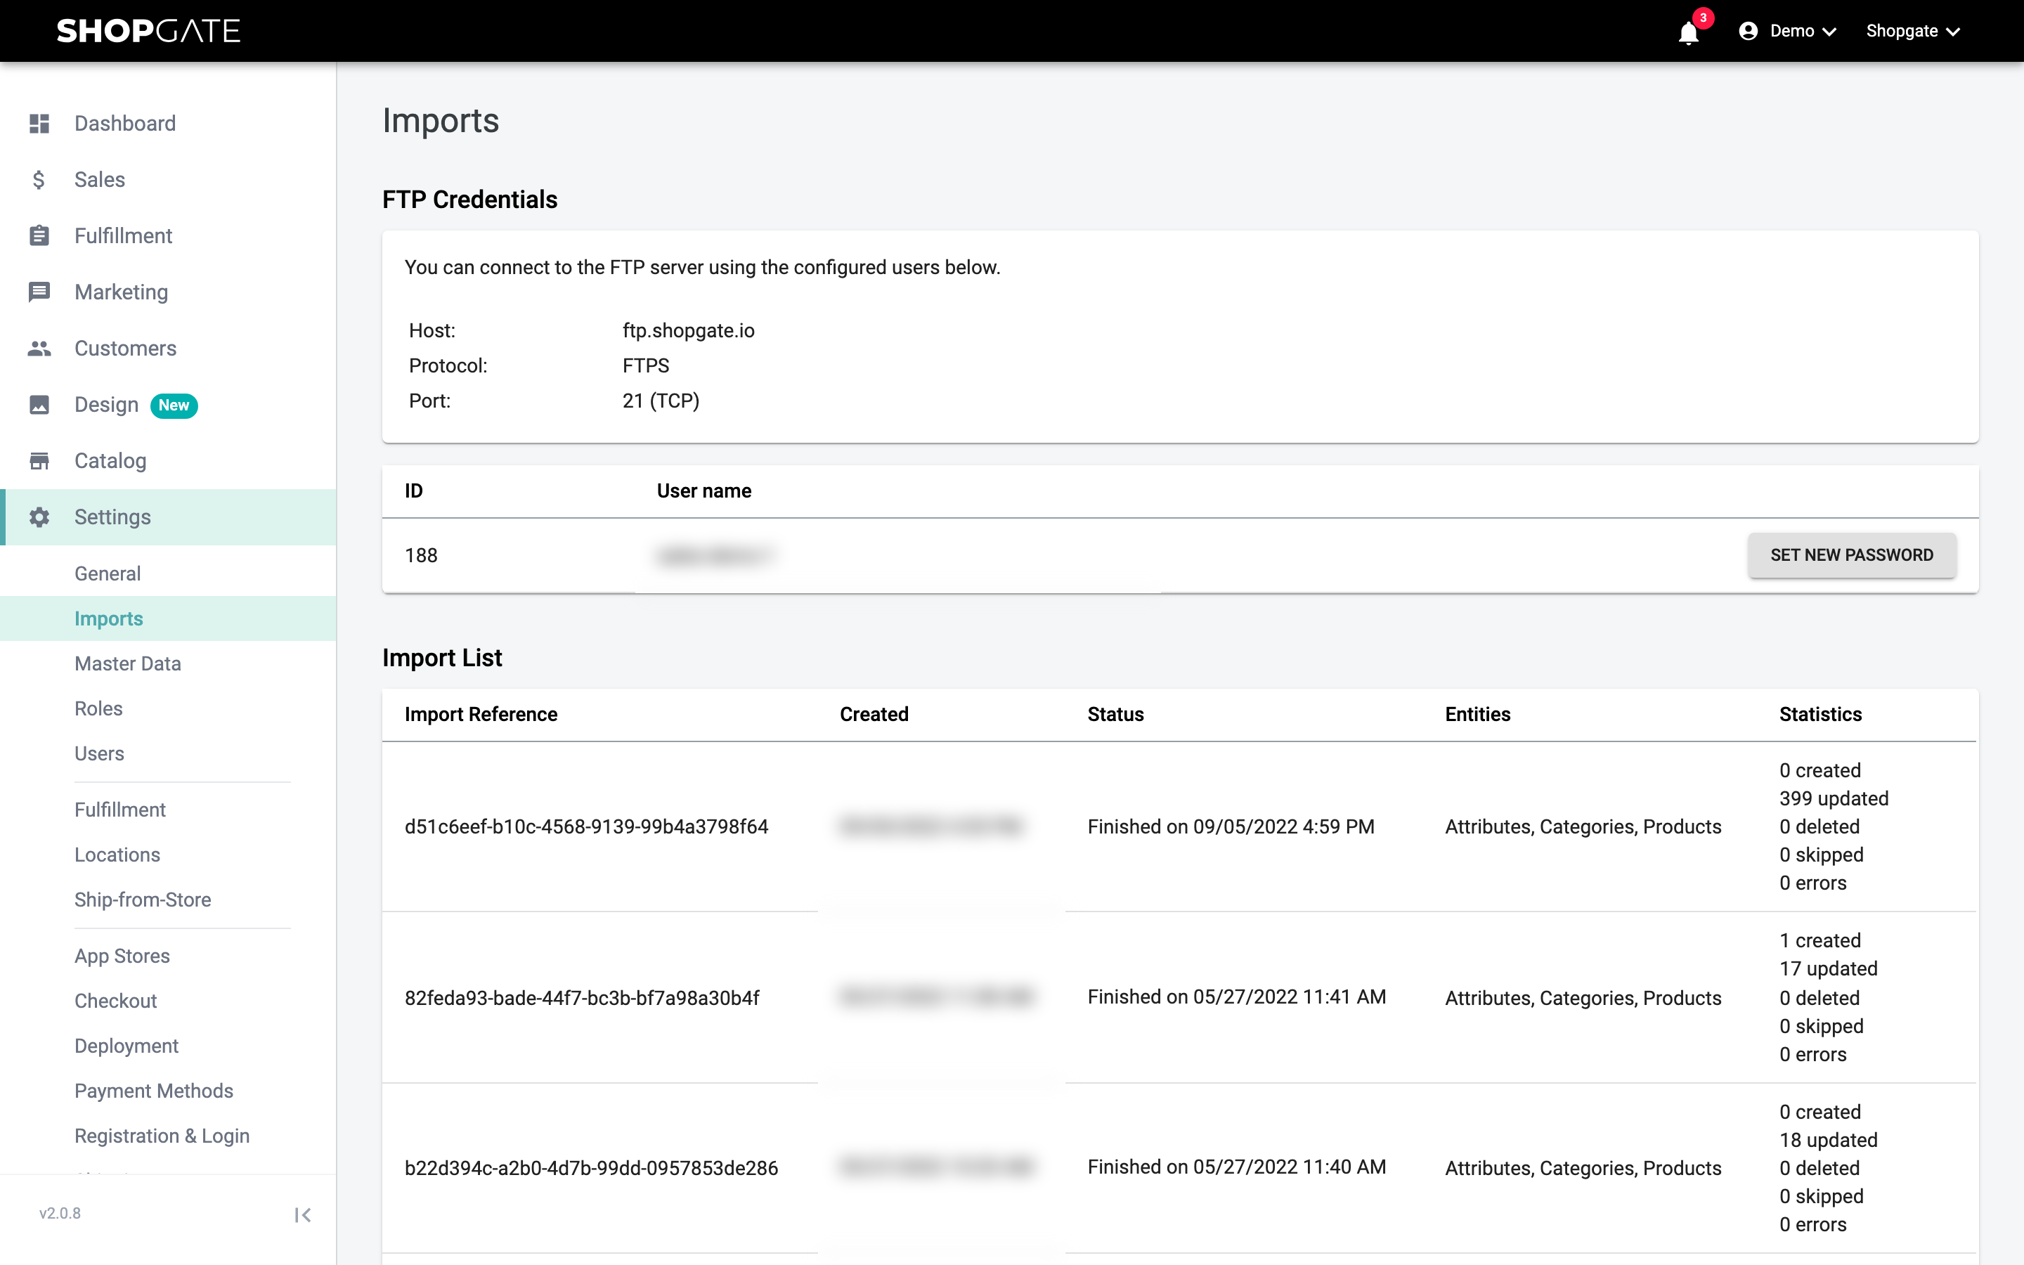
Task: Open the Design section label
Action: coord(106,405)
